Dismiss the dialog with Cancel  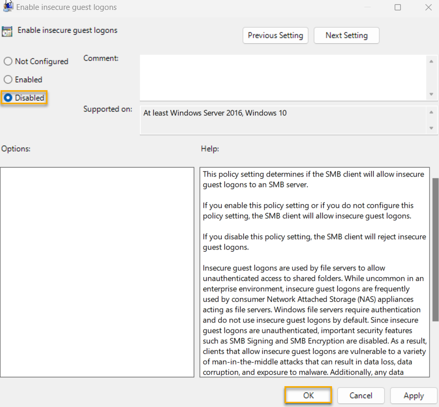click(361, 396)
